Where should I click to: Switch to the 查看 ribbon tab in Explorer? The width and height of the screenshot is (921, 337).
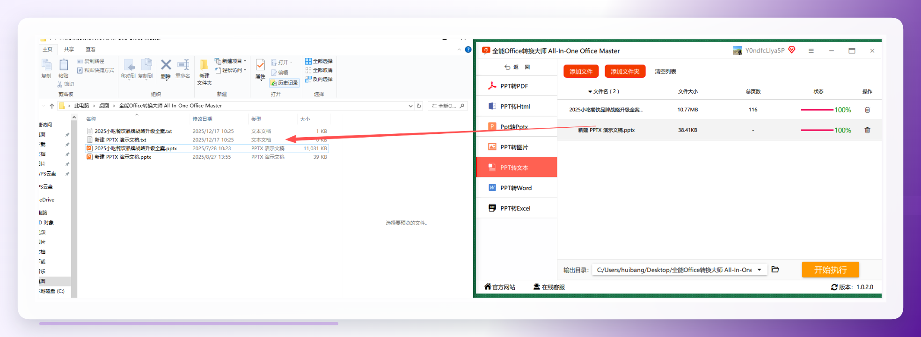[91, 49]
